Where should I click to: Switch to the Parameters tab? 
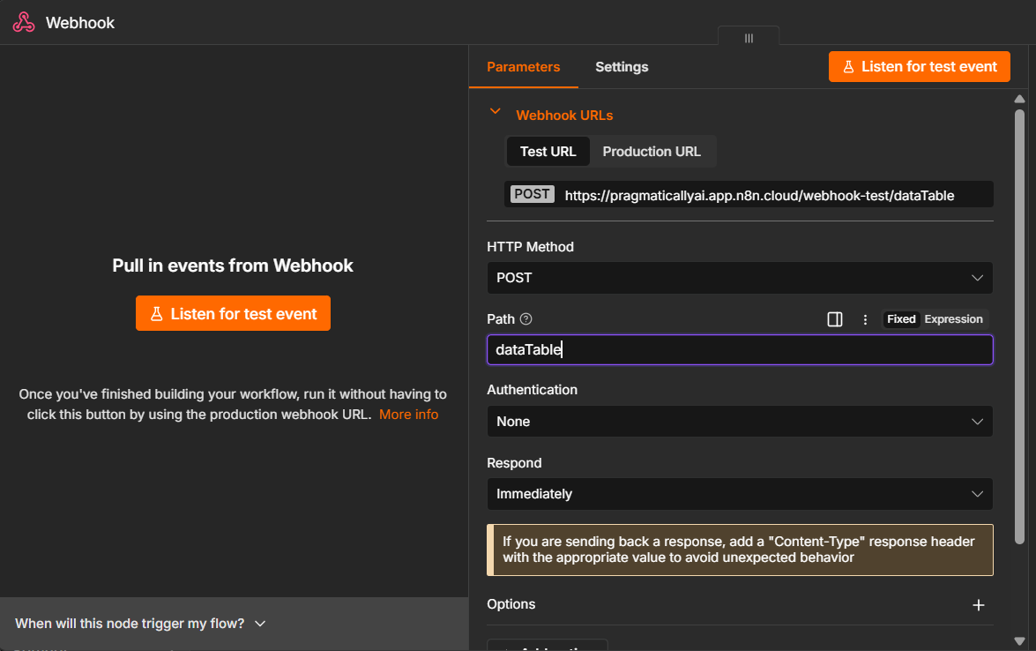[523, 67]
